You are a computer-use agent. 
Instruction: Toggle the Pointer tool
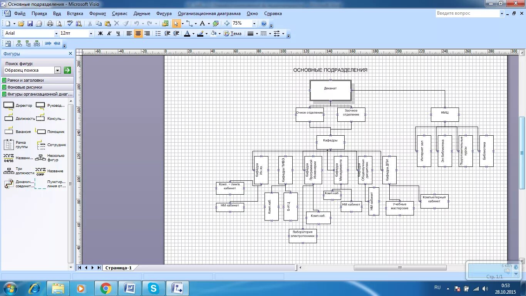click(176, 24)
